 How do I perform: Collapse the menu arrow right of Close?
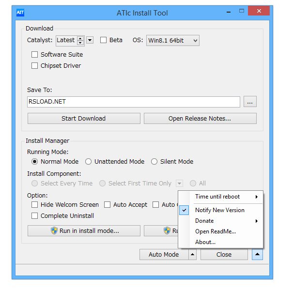257,254
